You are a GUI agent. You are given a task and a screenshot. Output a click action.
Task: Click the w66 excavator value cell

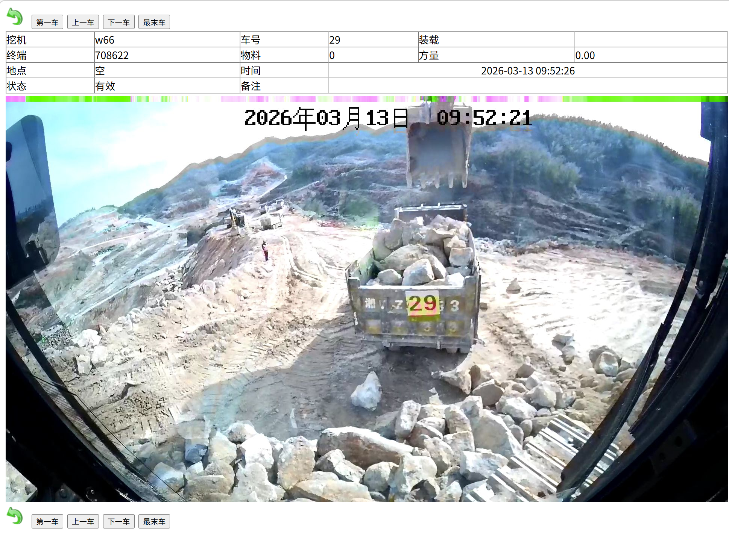point(167,40)
